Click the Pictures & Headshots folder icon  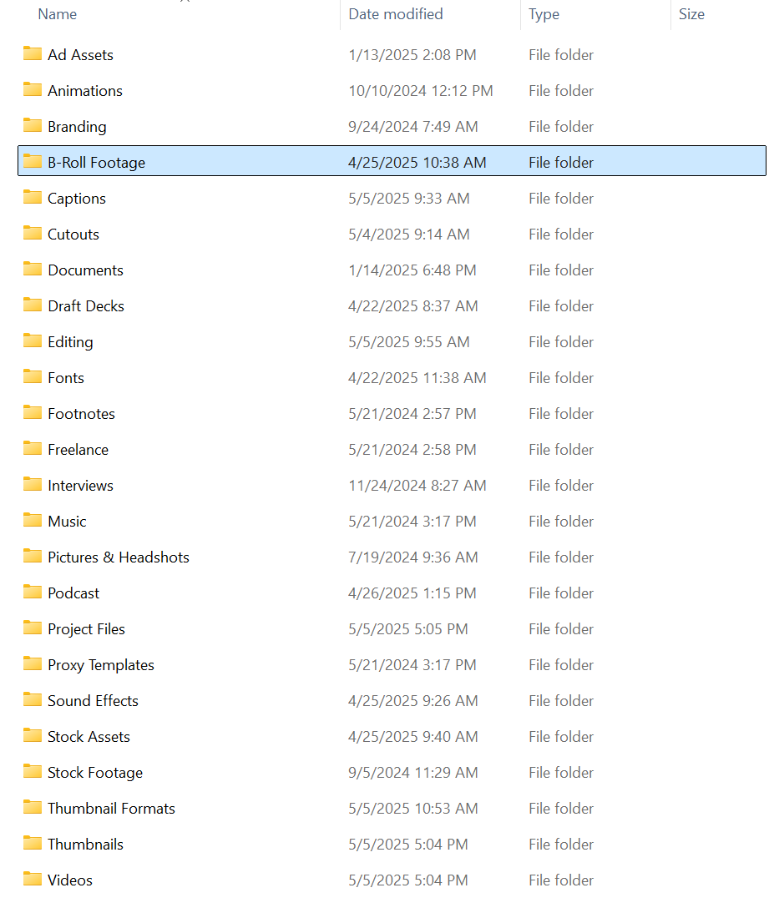pos(33,557)
